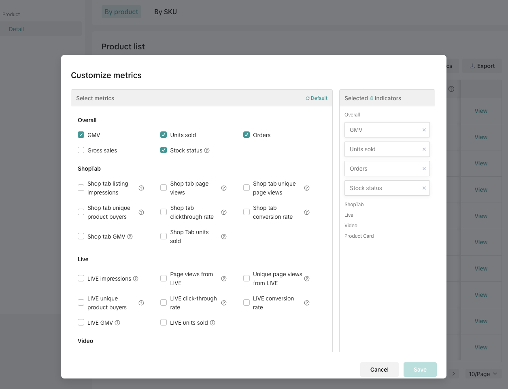Tick the Shop tab page views checkbox
508x389 pixels.
coord(164,188)
